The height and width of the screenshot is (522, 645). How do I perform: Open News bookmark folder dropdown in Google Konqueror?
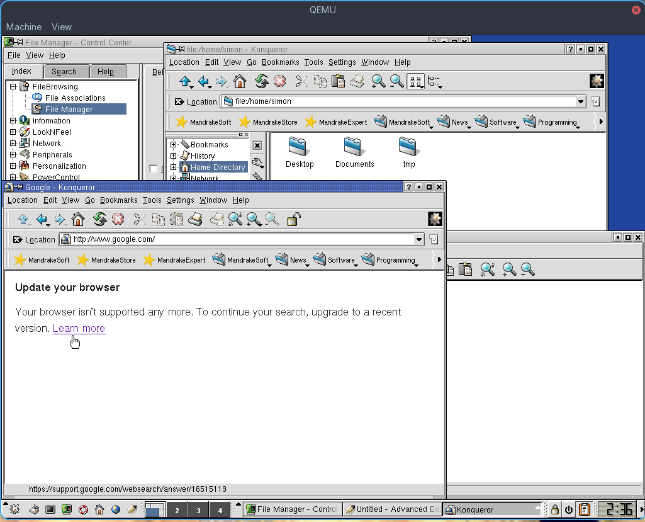coord(291,260)
